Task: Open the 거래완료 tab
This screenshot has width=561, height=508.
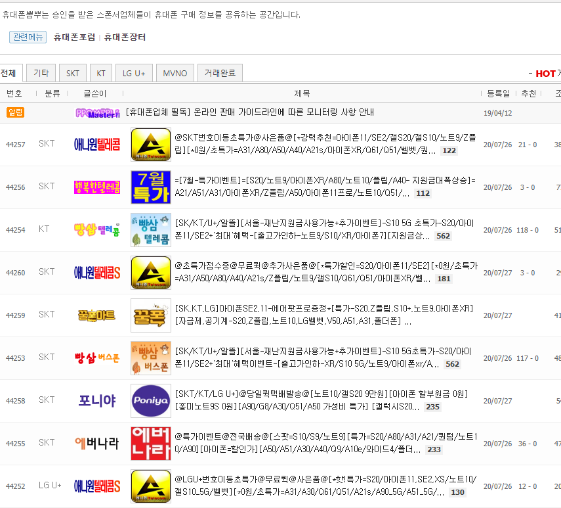Action: 220,73
